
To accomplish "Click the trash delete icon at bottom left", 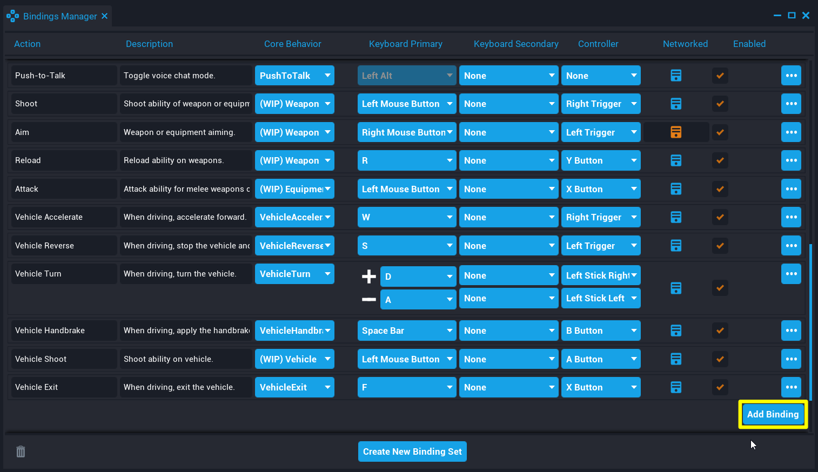I will [x=21, y=451].
